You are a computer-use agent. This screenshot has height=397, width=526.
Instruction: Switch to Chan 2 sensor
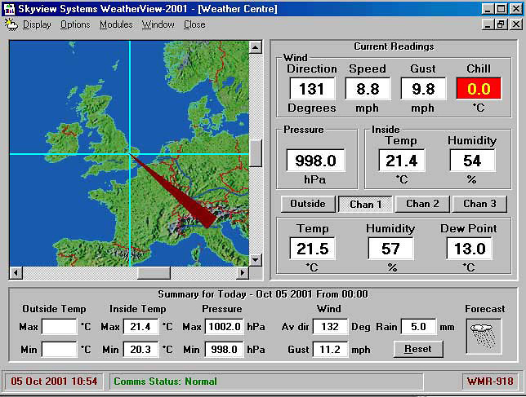pyautogui.click(x=422, y=204)
